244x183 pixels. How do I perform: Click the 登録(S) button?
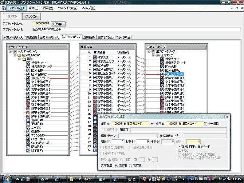click(12, 16)
